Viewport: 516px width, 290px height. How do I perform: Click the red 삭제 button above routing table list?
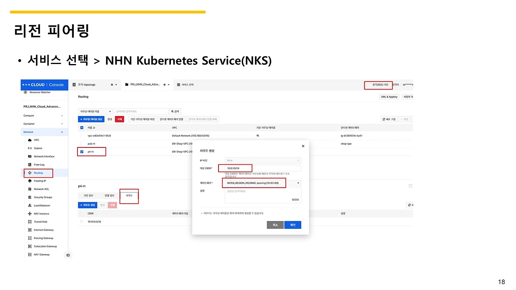tap(120, 119)
